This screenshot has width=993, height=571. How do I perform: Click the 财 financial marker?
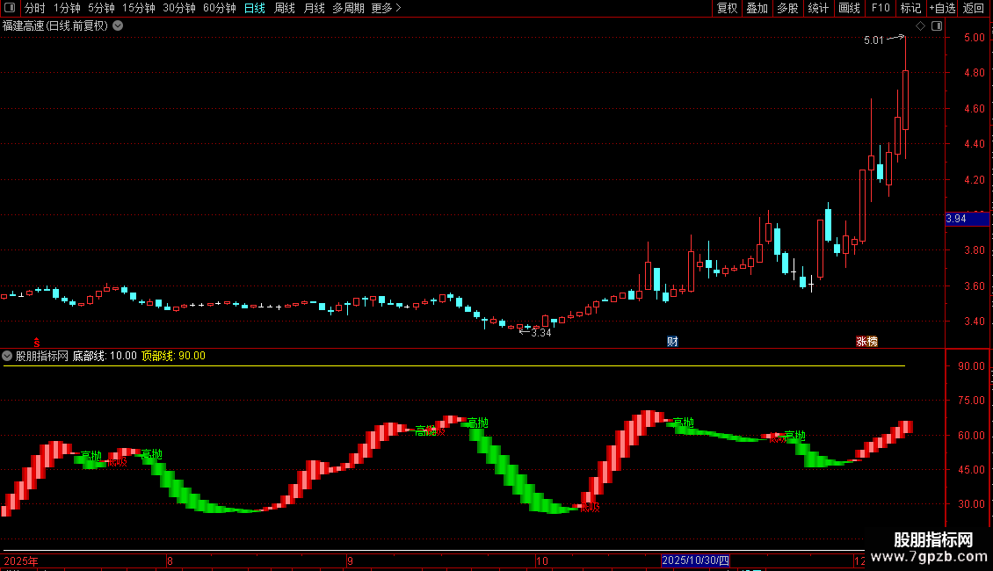pyautogui.click(x=672, y=342)
